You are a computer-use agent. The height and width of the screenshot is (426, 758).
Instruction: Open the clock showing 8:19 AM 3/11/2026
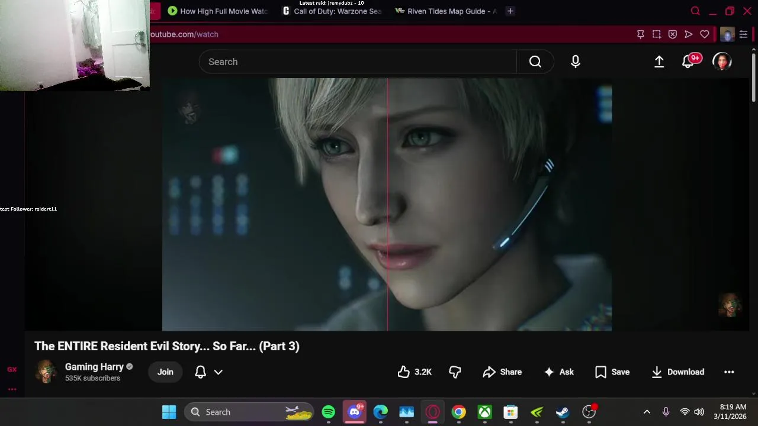(730, 412)
